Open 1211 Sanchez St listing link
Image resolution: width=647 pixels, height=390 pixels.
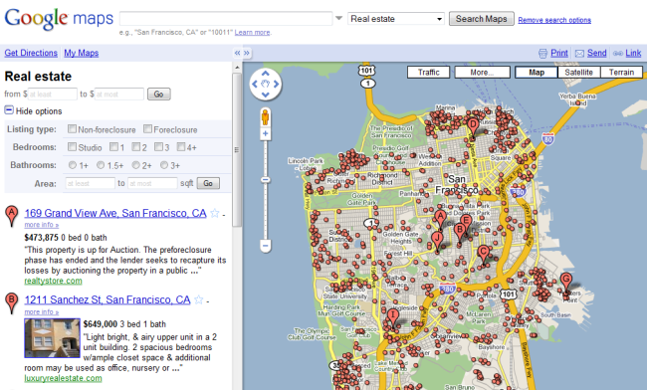(x=108, y=299)
